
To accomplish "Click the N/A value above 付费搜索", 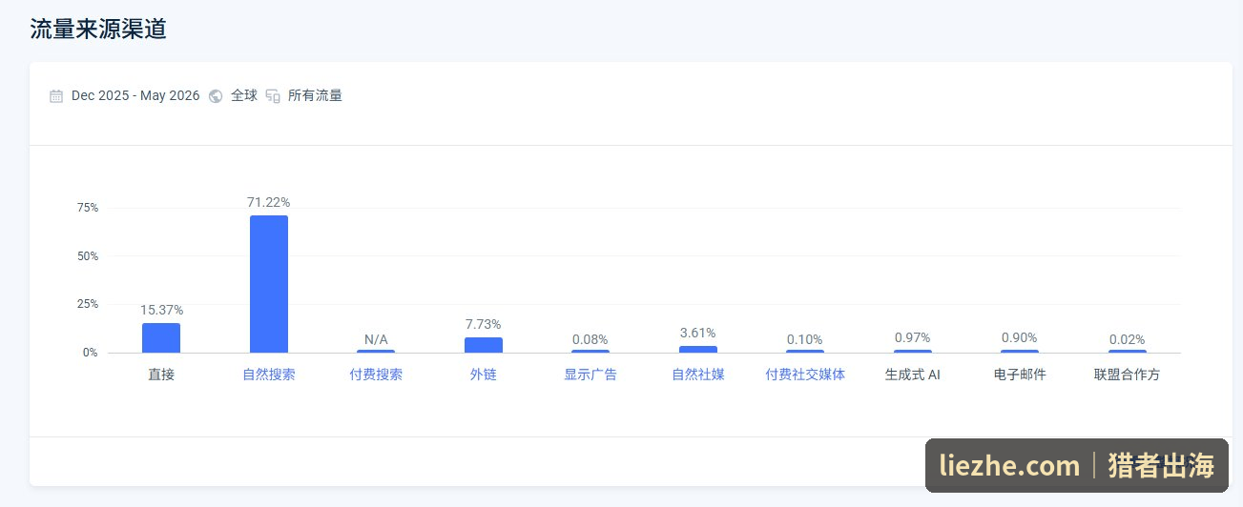I will point(376,339).
